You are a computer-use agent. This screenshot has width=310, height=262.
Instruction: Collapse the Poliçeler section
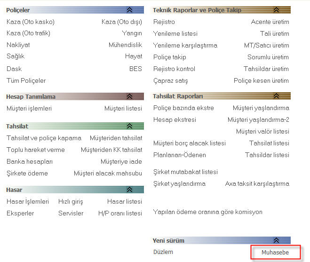point(129,9)
